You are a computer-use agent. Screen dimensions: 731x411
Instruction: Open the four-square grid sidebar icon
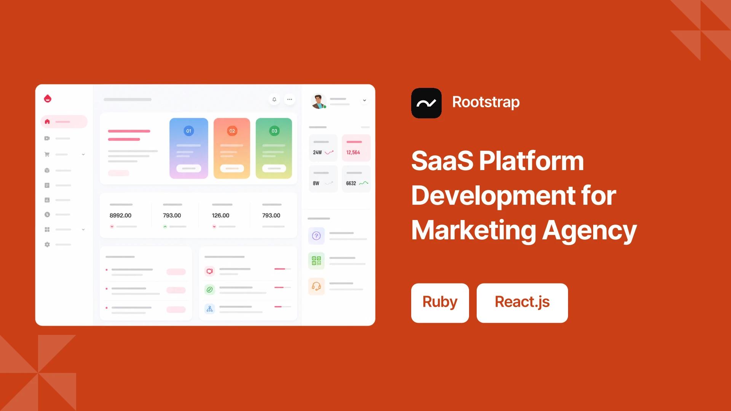pyautogui.click(x=47, y=229)
